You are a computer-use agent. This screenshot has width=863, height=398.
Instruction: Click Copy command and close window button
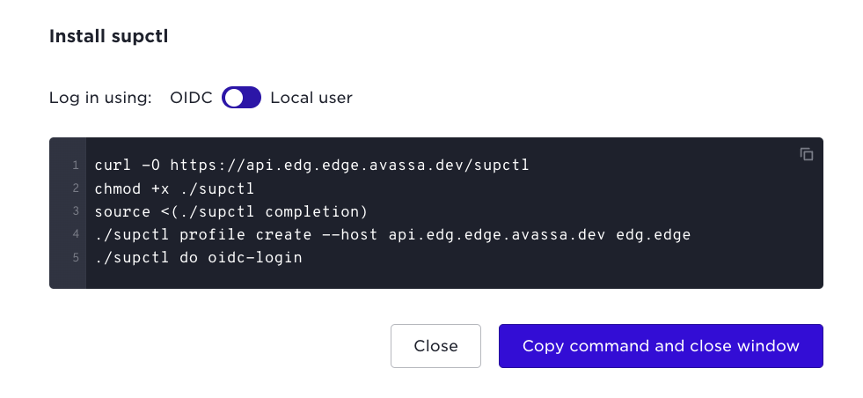pyautogui.click(x=661, y=346)
